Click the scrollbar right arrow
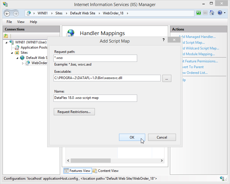 point(162,160)
